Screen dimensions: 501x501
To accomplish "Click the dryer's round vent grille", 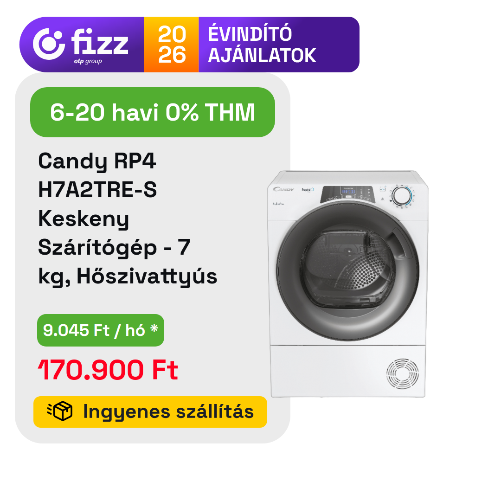I will (x=402, y=373).
